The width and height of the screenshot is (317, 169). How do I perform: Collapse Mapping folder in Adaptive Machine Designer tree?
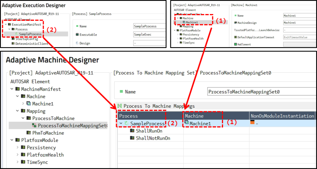(x=17, y=111)
